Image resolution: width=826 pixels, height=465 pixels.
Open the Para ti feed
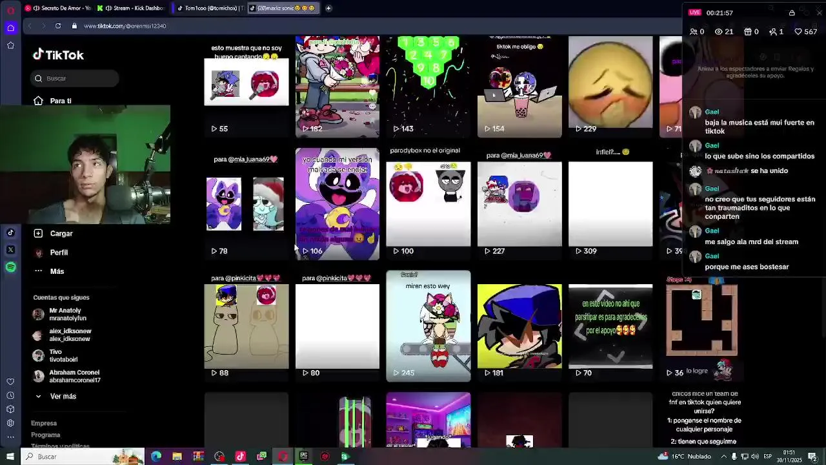coord(61,101)
